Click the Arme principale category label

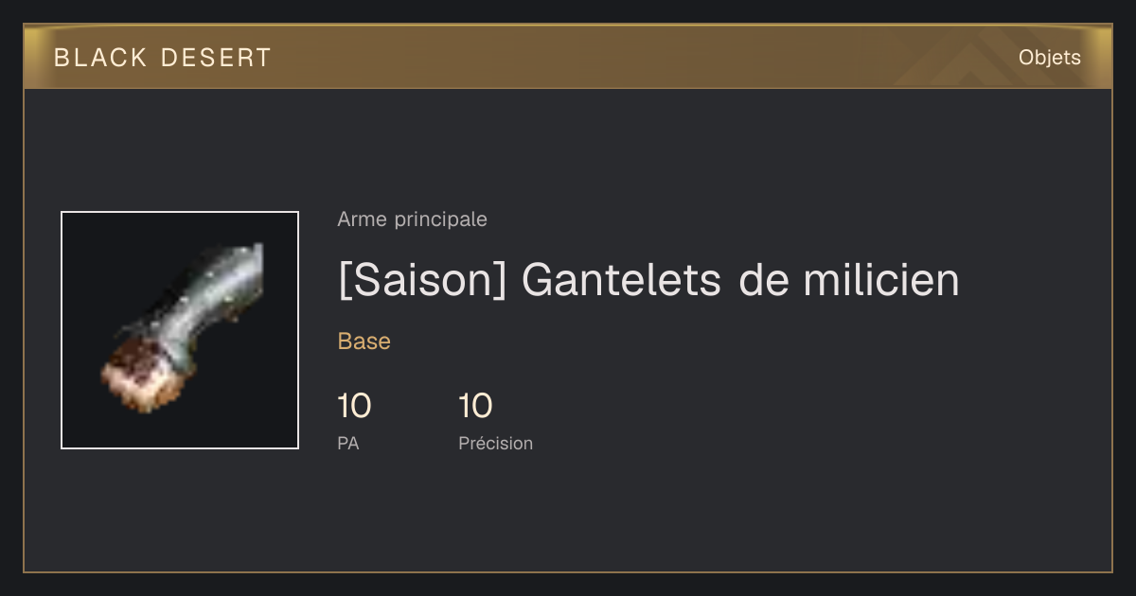(412, 219)
